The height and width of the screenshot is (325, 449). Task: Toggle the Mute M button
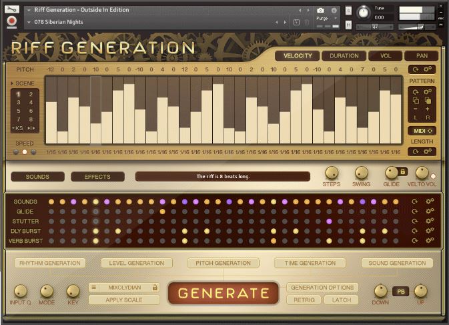348,25
